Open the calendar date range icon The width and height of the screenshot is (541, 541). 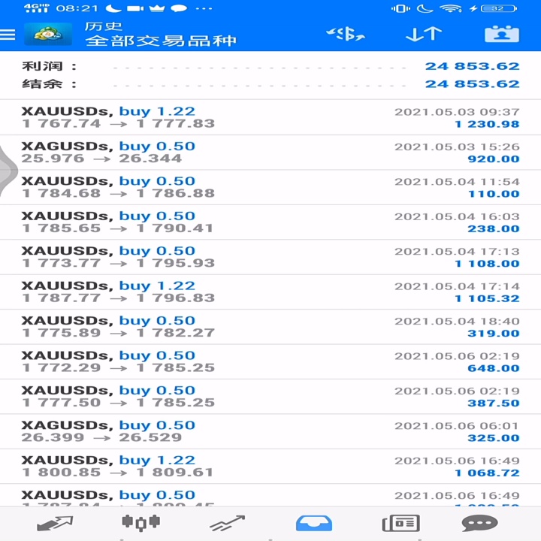[x=502, y=34]
